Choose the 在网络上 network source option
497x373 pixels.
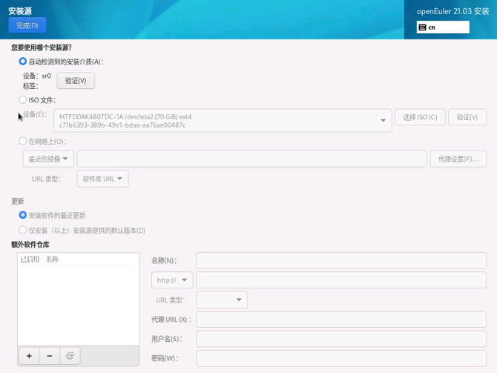point(23,141)
